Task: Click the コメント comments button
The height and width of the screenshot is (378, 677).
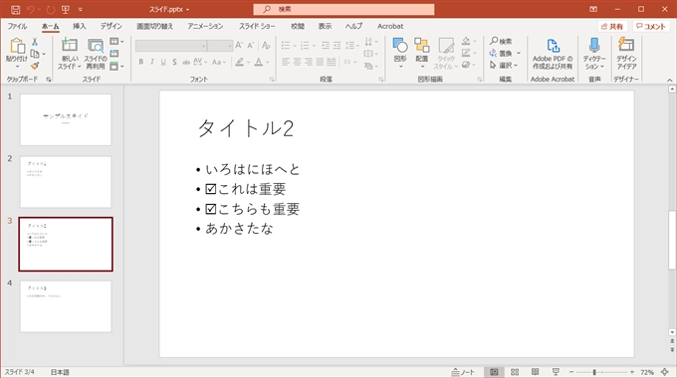Action: 651,26
